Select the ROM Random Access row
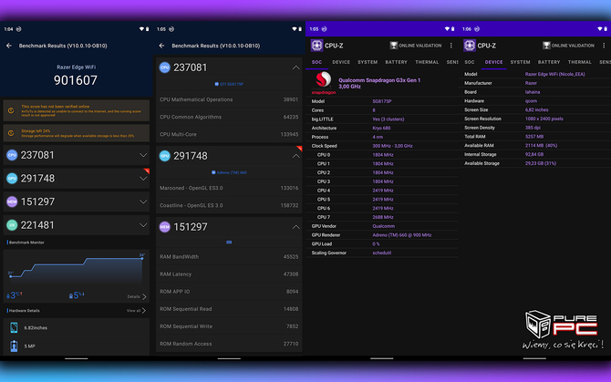The image size is (611, 382). point(229,344)
